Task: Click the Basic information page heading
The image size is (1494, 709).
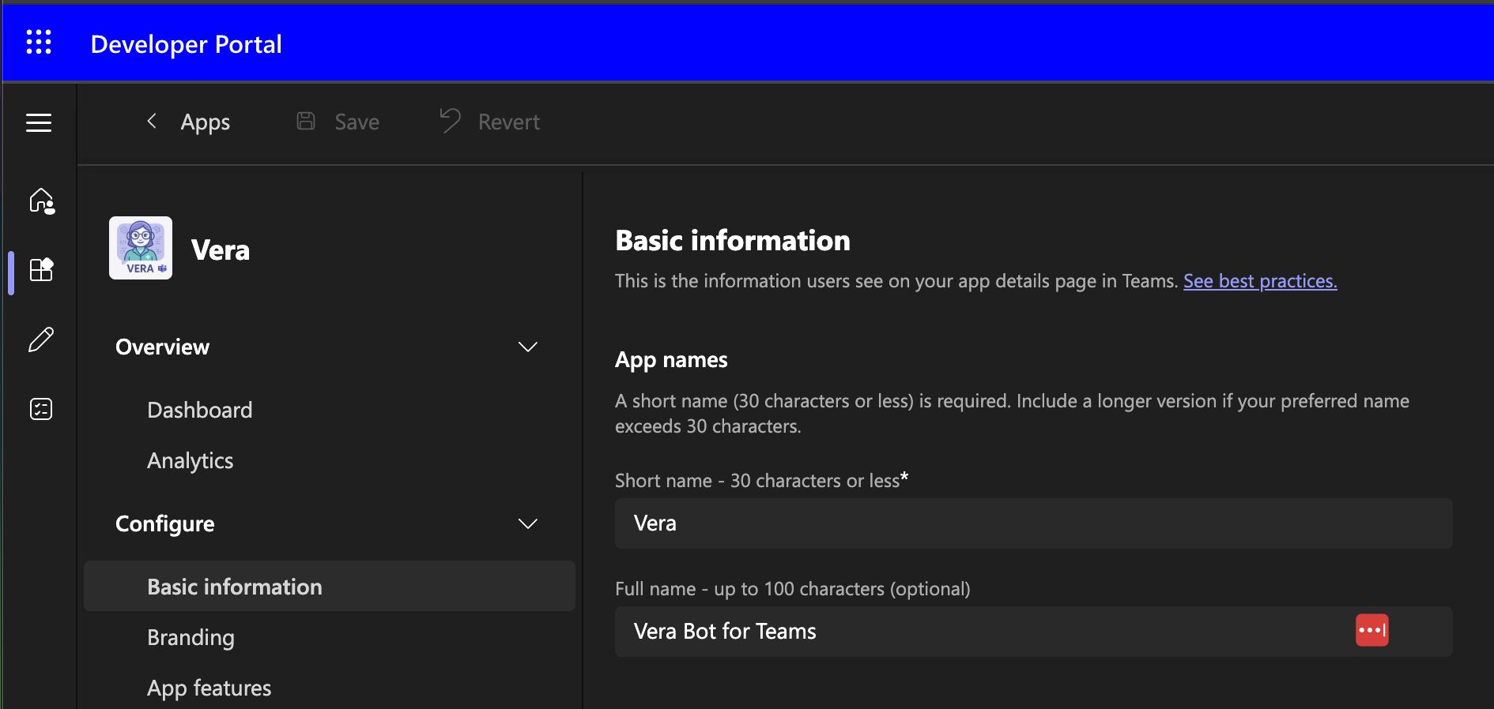Action: [x=733, y=241]
